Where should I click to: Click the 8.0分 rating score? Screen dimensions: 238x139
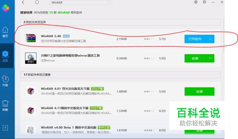point(162,130)
